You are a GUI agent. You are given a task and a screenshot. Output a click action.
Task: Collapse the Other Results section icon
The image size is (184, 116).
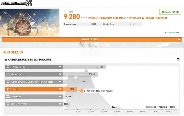pos(178,60)
